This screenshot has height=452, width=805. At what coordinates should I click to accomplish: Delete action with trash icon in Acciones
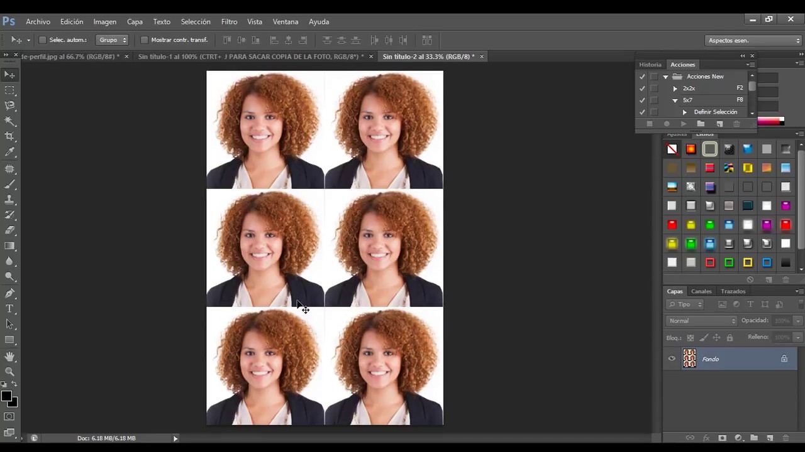(x=736, y=124)
